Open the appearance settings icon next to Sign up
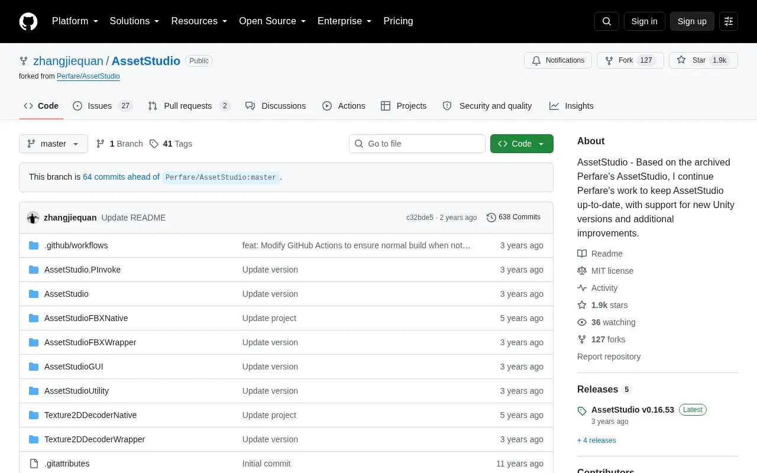757x473 pixels. tap(729, 21)
